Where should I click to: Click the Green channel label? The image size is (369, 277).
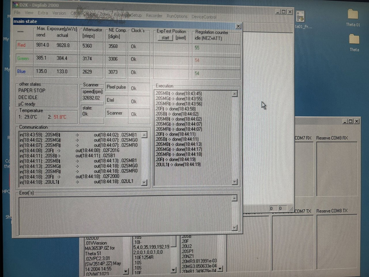point(23,58)
